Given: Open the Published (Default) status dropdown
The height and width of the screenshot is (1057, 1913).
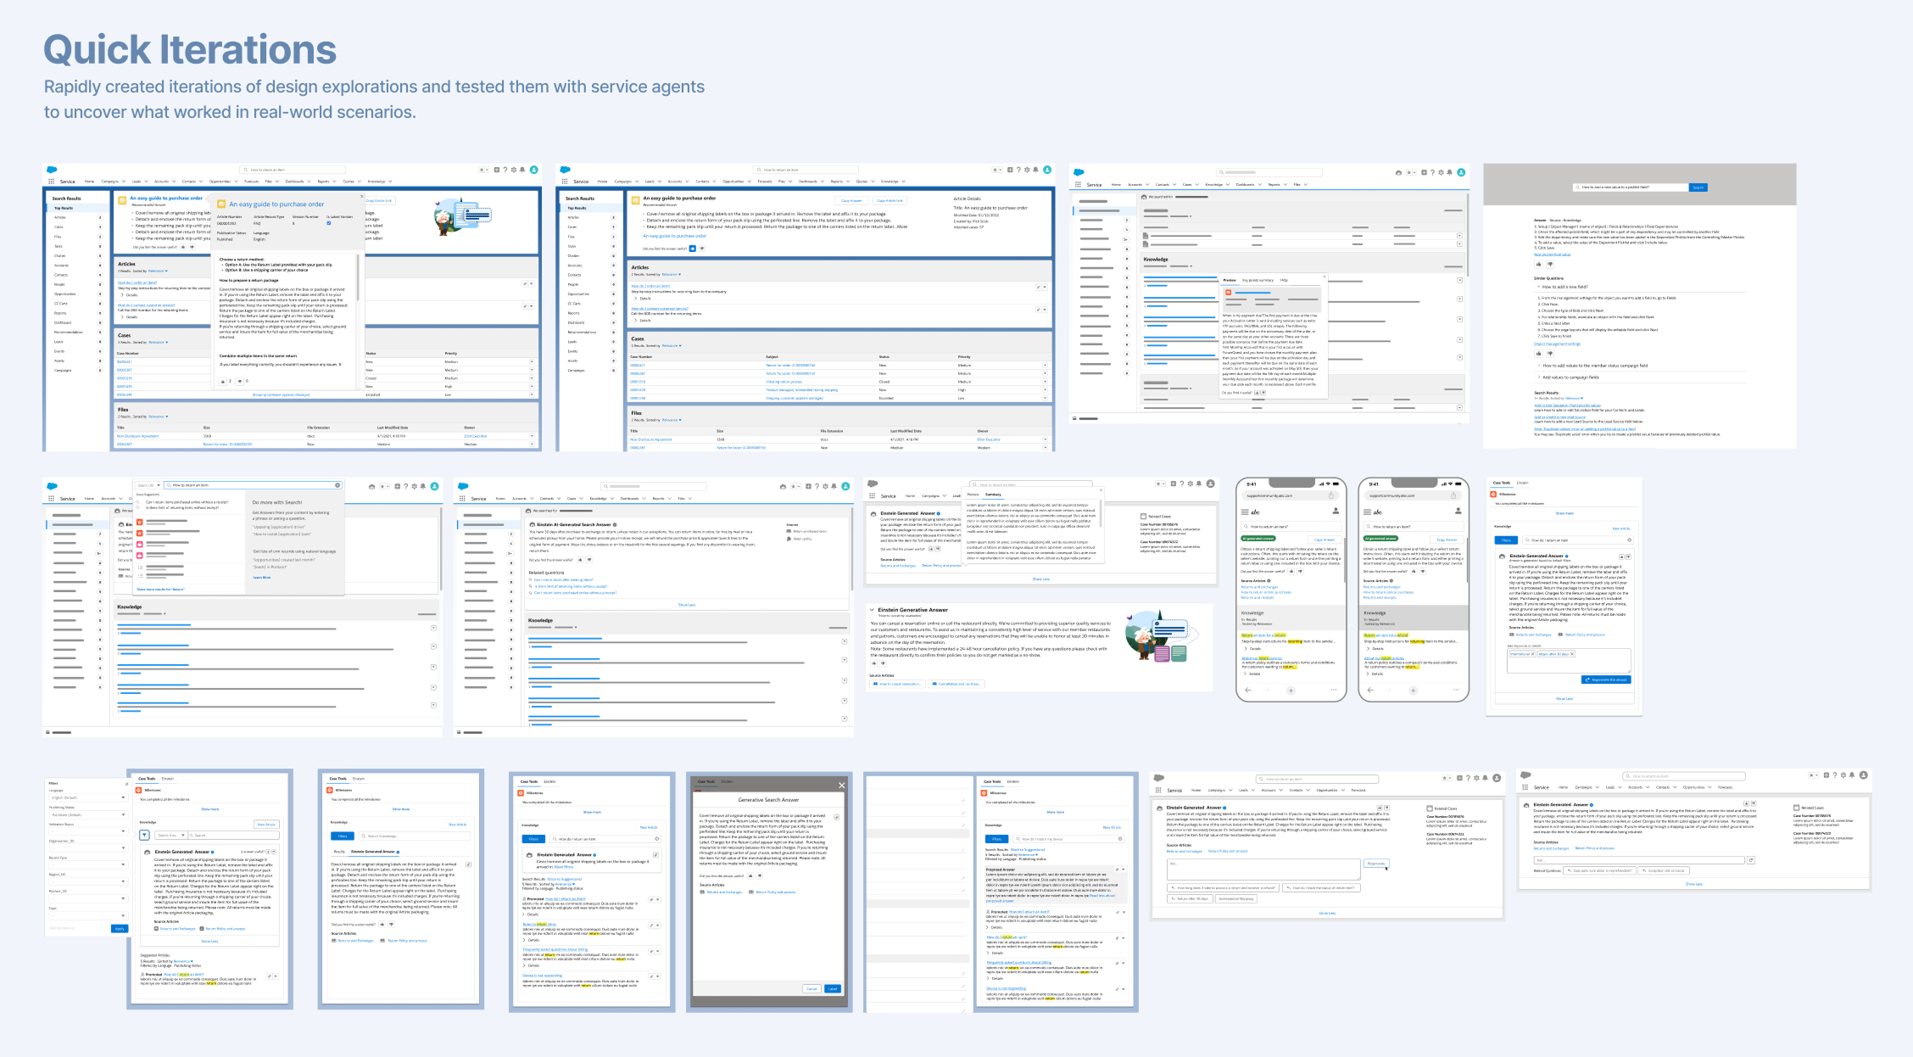Looking at the screenshot, I should click(87, 814).
